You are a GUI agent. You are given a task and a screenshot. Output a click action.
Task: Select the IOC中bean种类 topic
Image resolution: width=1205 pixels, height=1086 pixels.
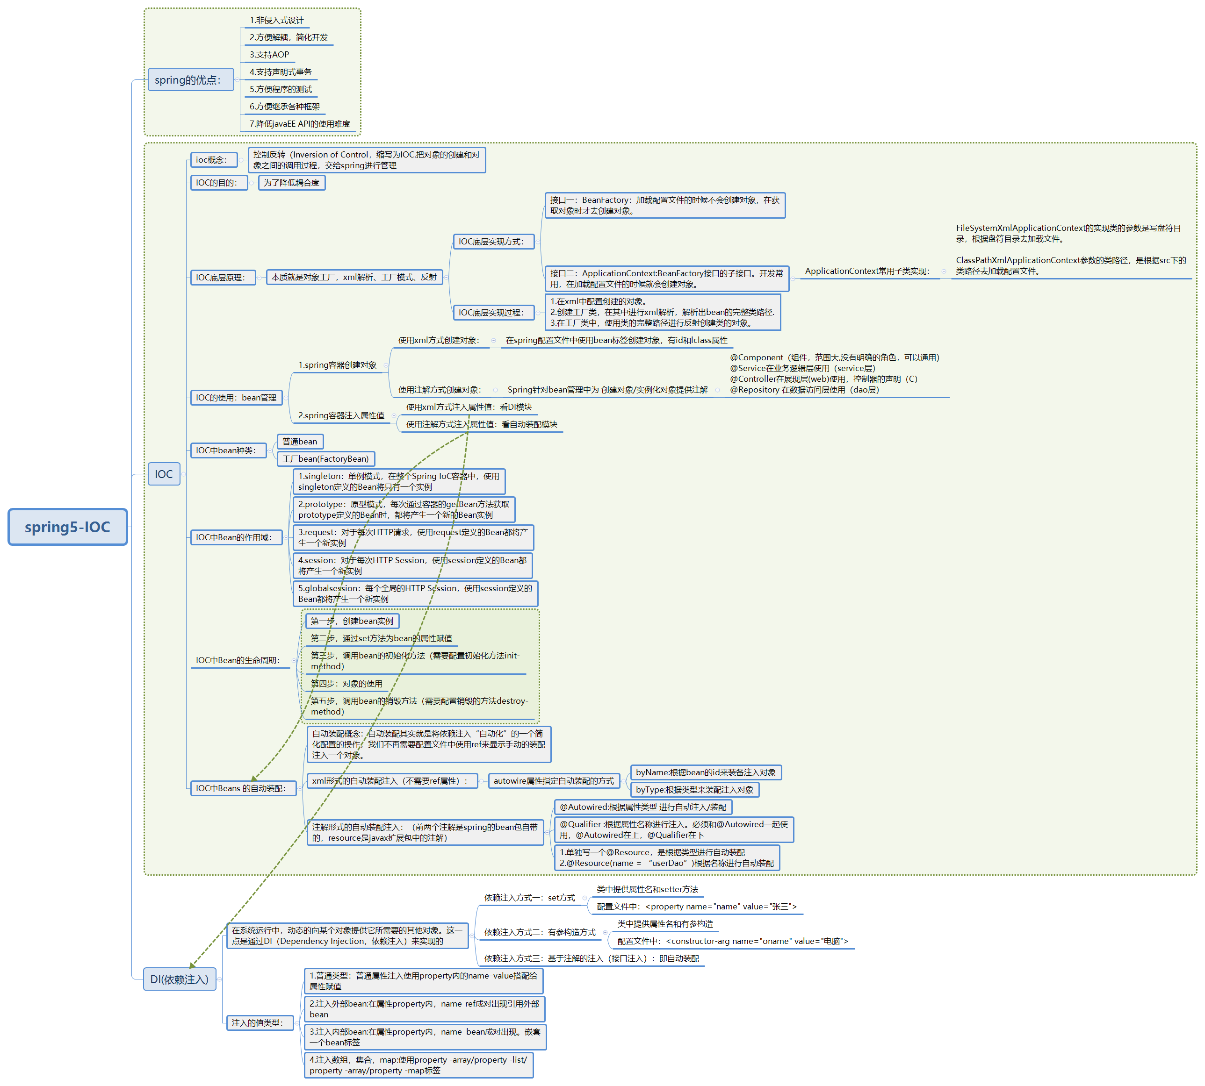pyautogui.click(x=229, y=450)
